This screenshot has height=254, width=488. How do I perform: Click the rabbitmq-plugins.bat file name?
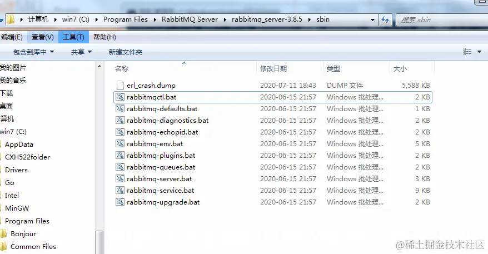pyautogui.click(x=161, y=155)
